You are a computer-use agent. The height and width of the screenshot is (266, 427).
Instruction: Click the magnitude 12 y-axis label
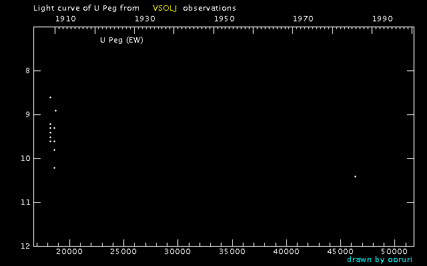click(26, 246)
